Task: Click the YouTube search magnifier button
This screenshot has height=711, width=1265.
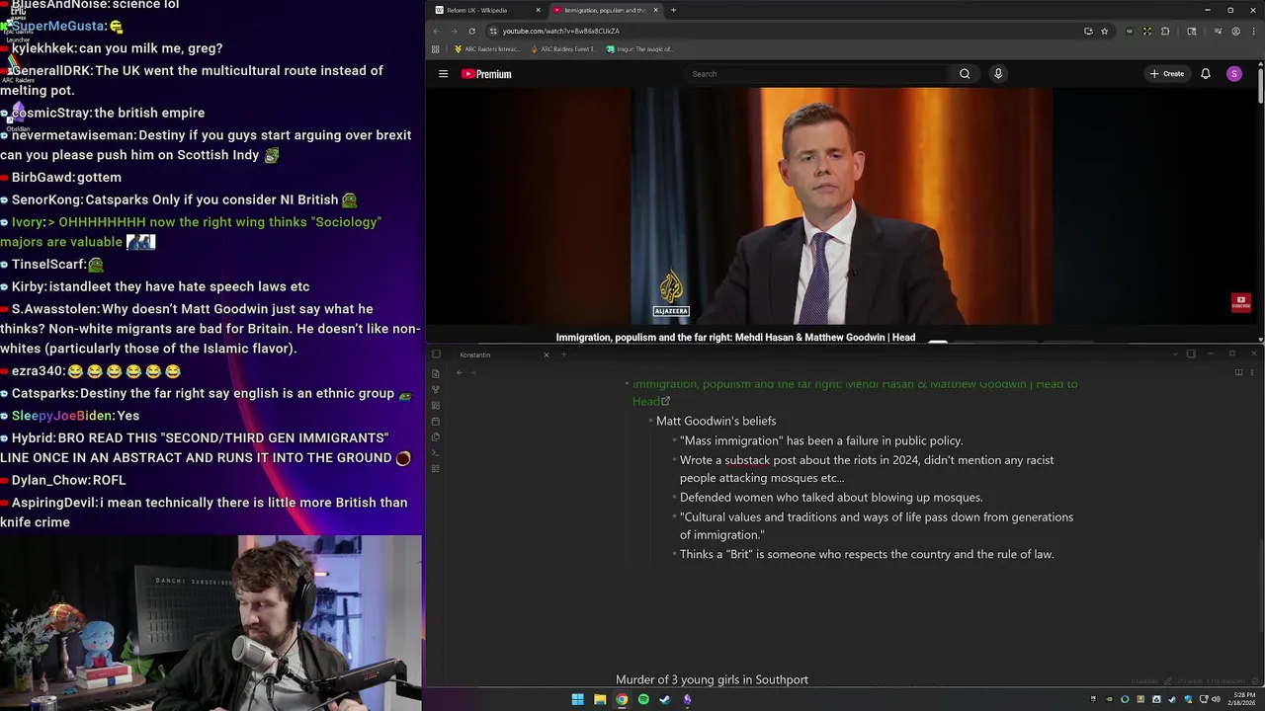Action: coord(965,74)
